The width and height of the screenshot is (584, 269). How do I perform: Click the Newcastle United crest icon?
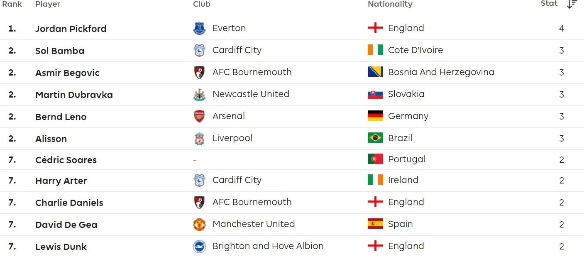pyautogui.click(x=200, y=95)
